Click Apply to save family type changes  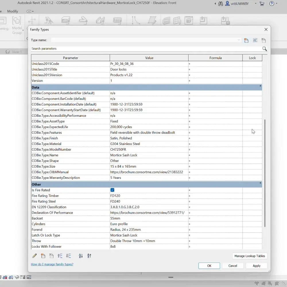(x=256, y=265)
